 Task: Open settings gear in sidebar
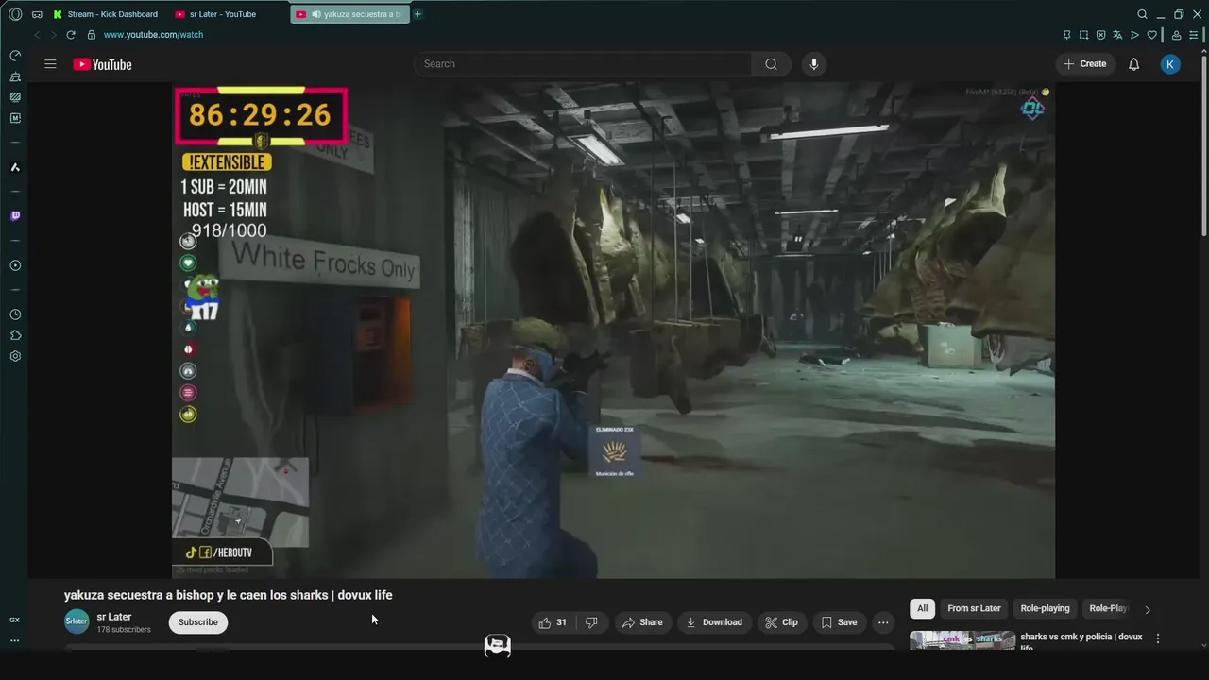[x=15, y=356]
